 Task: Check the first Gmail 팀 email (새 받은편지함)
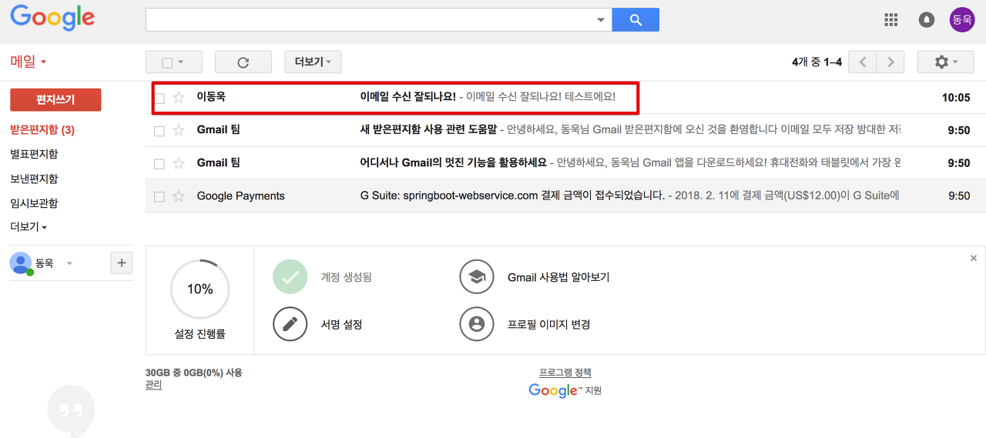[x=159, y=132]
